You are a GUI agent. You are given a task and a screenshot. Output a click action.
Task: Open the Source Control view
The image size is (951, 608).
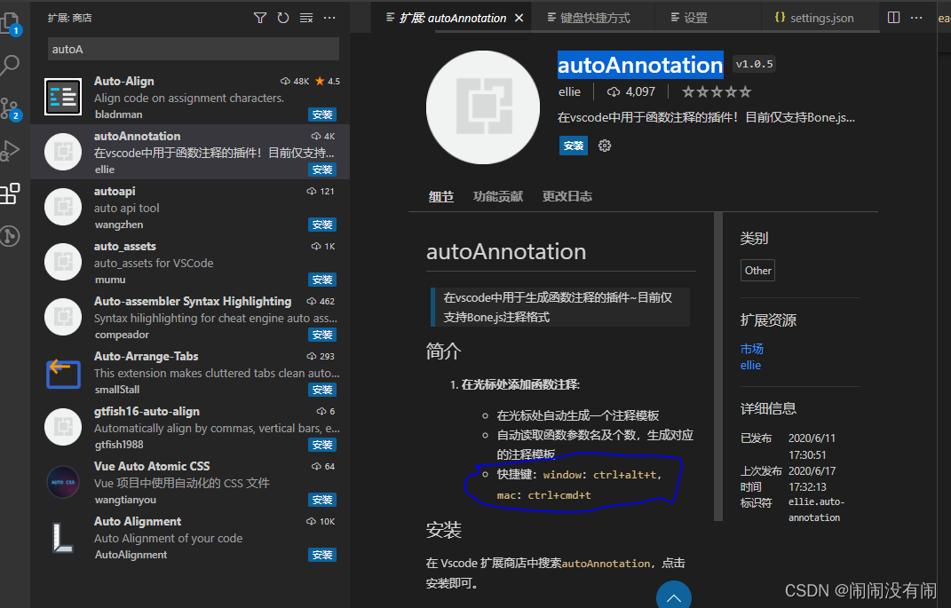pos(10,109)
